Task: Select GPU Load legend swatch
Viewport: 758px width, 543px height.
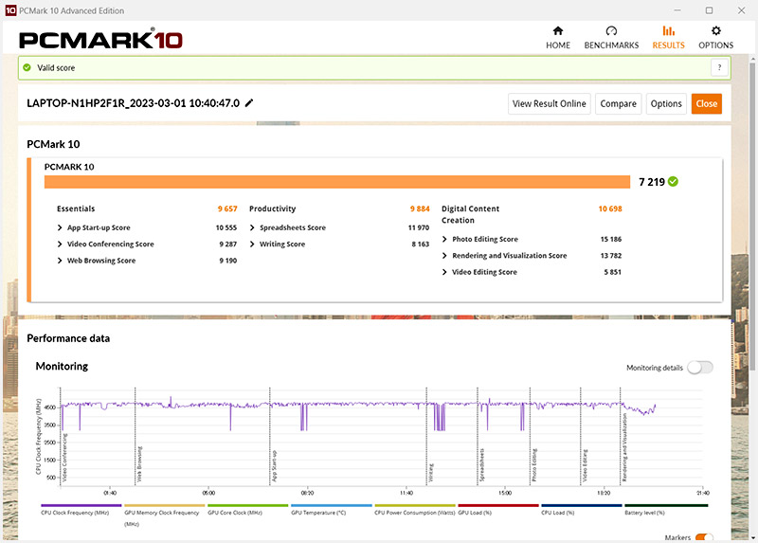Action: [498, 505]
